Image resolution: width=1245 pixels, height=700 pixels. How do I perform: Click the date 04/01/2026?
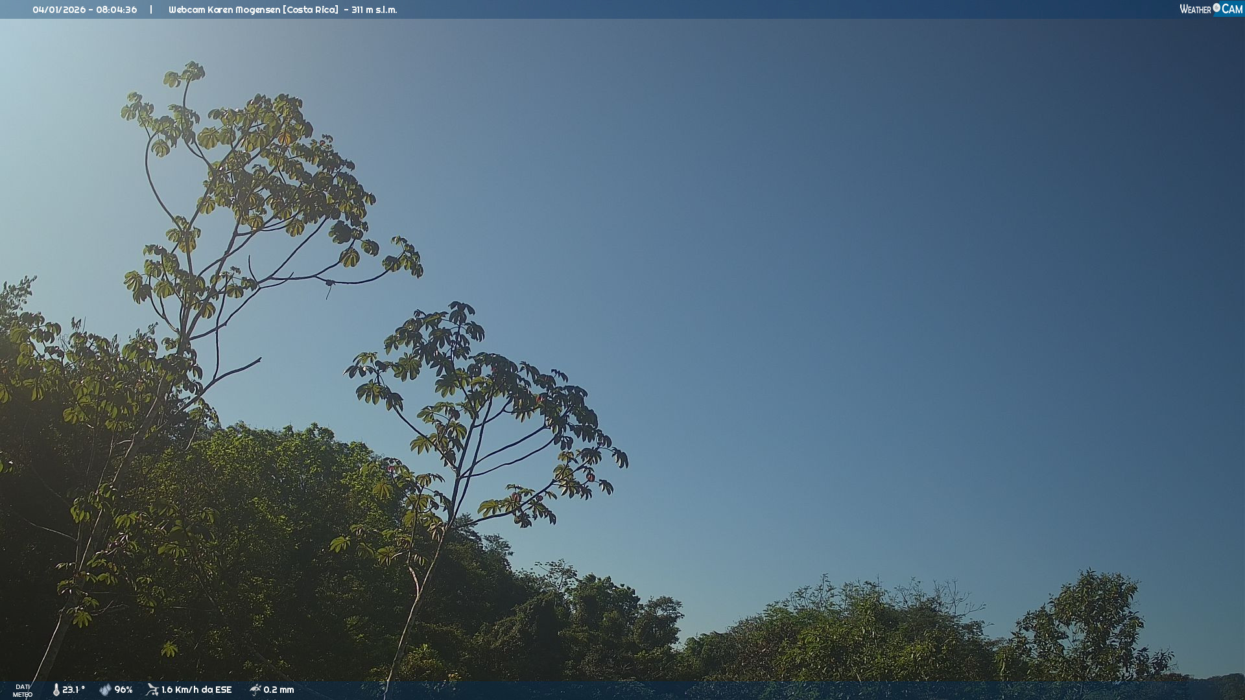point(58,10)
